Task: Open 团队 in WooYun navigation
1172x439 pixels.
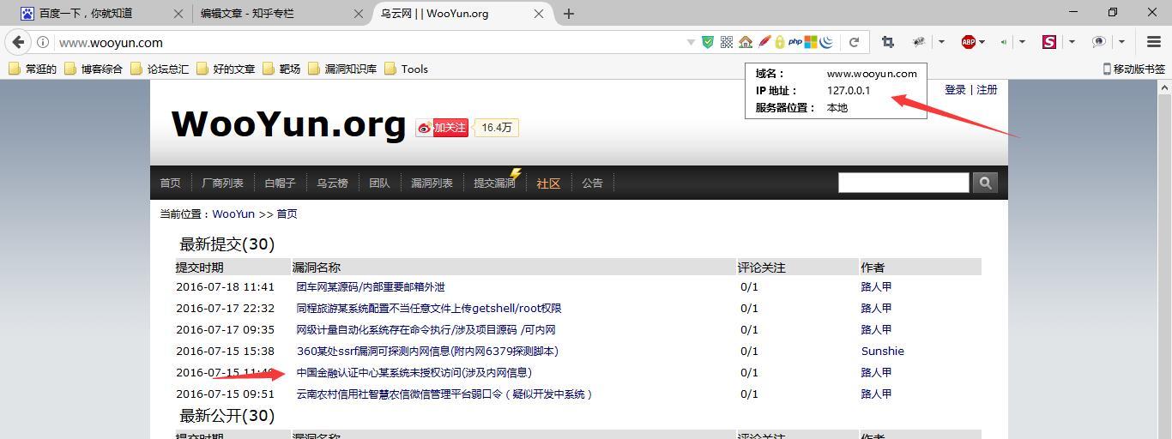Action: click(x=379, y=183)
